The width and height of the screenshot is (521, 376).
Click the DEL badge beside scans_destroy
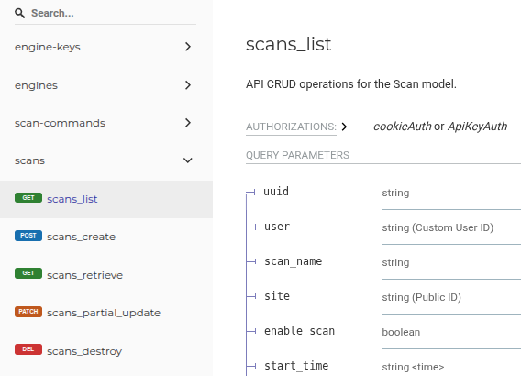(28, 349)
